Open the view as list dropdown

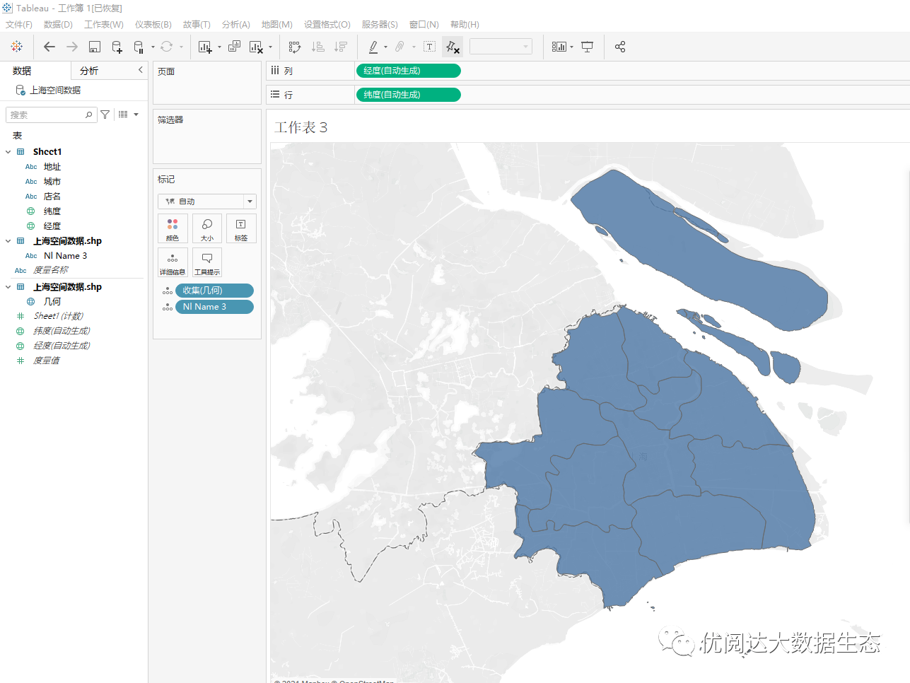(128, 115)
